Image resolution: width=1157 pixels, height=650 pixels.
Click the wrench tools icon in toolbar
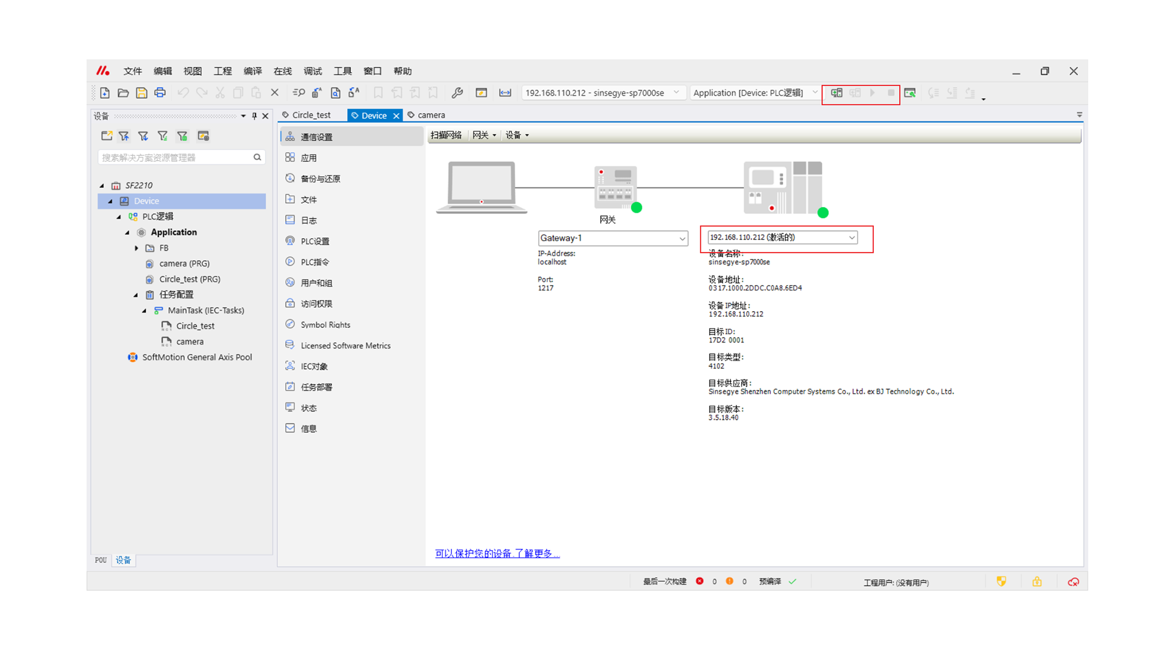pos(457,93)
